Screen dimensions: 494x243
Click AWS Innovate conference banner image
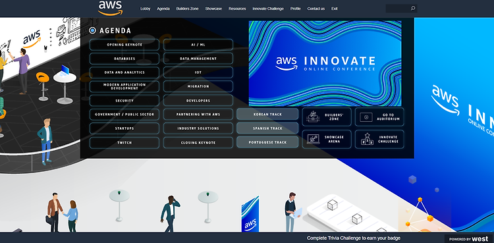click(x=325, y=63)
